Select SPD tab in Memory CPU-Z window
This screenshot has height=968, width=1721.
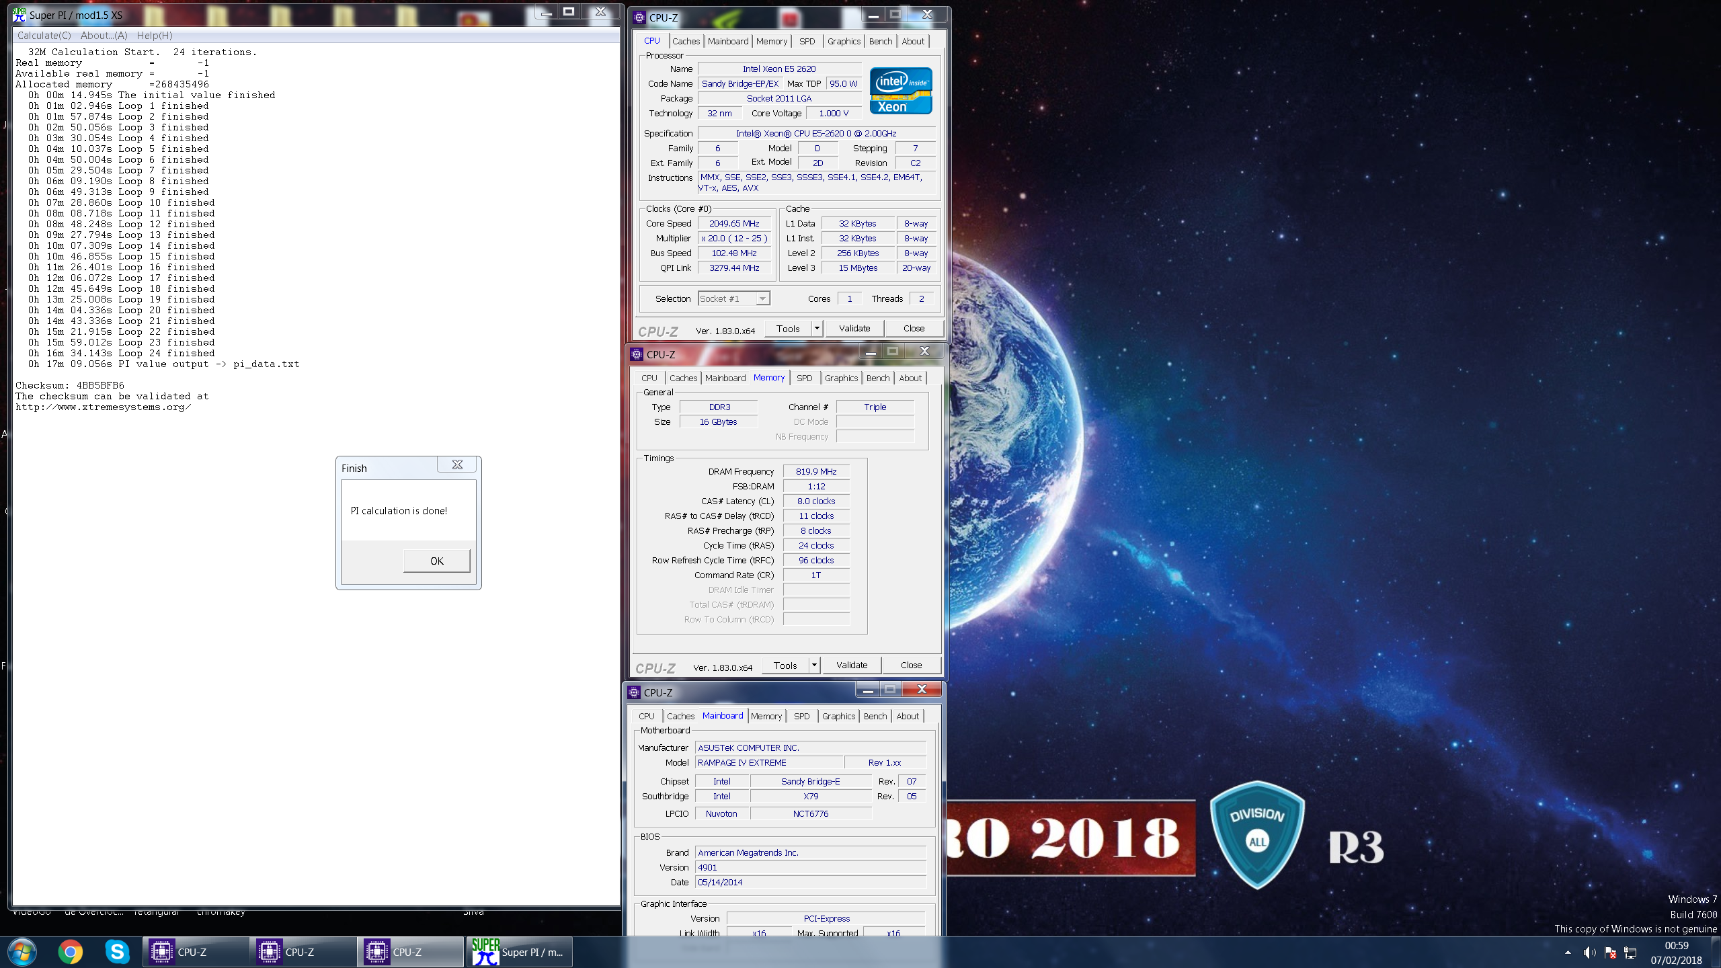pyautogui.click(x=804, y=378)
